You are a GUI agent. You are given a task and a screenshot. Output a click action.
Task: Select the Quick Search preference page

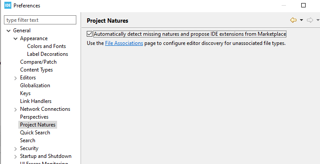(35, 133)
